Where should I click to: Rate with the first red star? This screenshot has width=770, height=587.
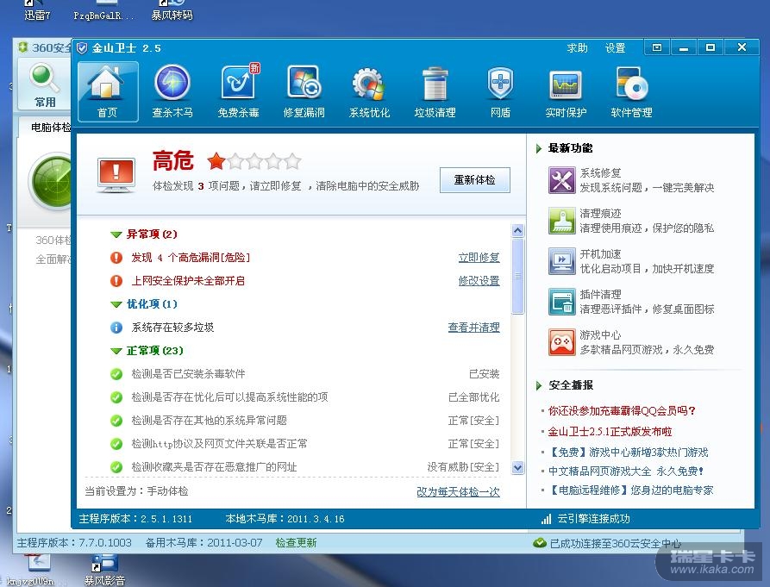tap(216, 161)
